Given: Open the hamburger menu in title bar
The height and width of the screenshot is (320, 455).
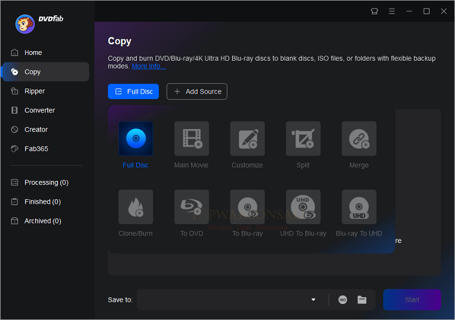Looking at the screenshot, I should 391,11.
